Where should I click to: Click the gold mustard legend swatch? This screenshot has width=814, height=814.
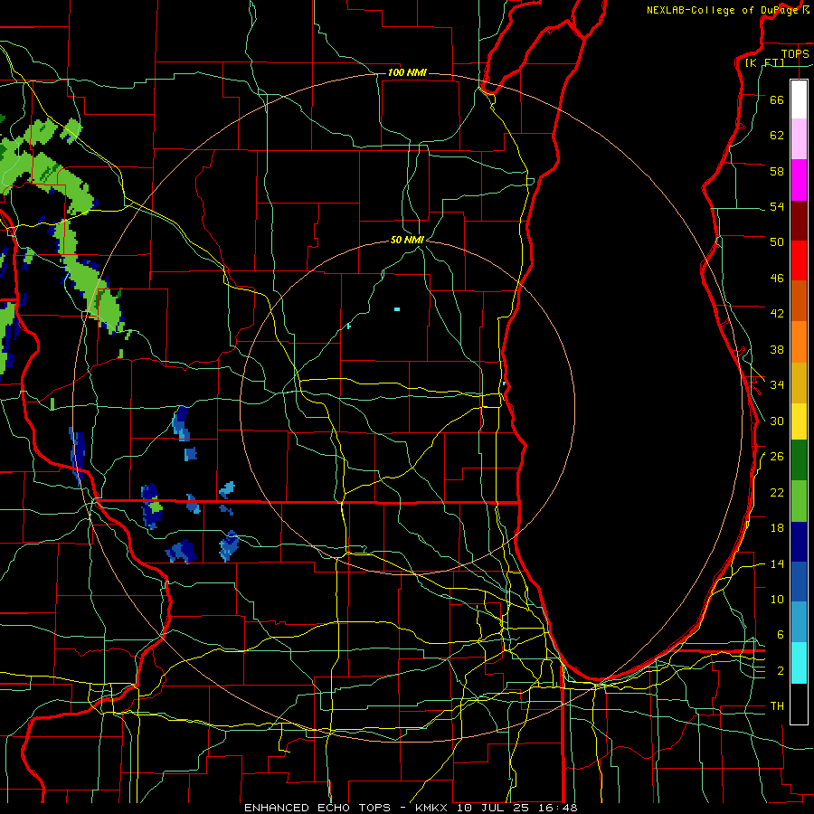click(x=799, y=383)
